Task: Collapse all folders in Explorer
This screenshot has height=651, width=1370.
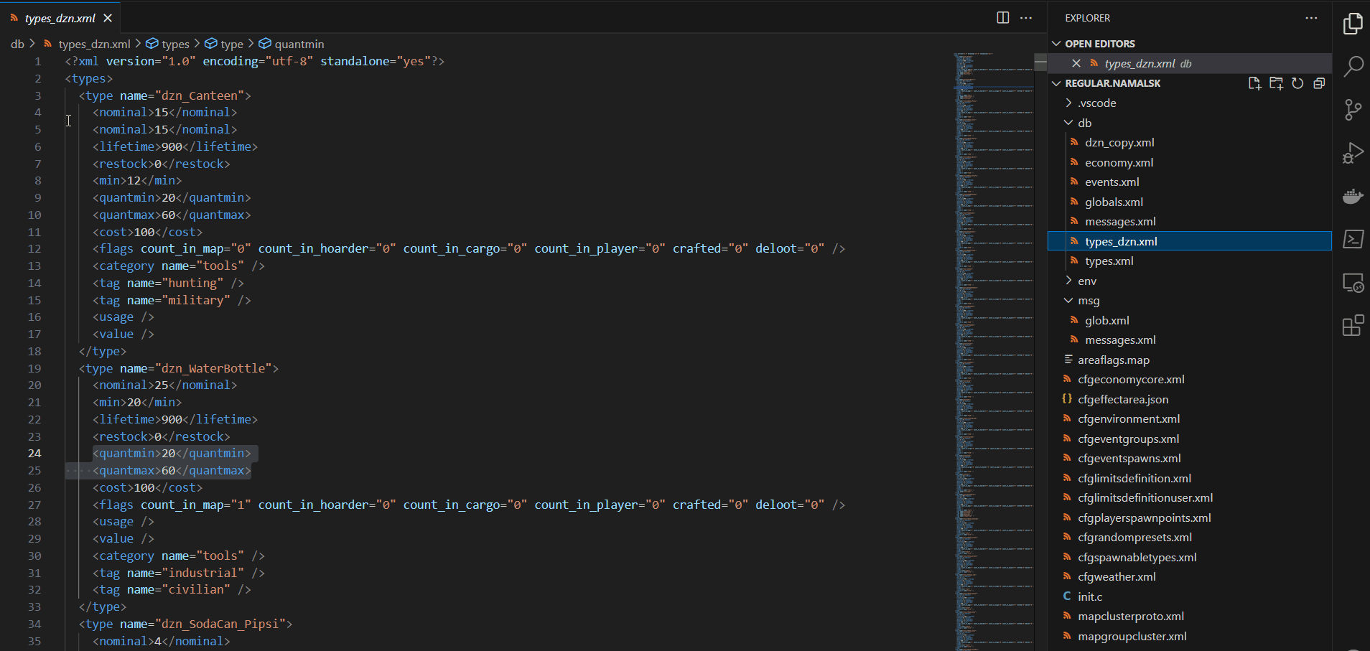Action: (1319, 83)
